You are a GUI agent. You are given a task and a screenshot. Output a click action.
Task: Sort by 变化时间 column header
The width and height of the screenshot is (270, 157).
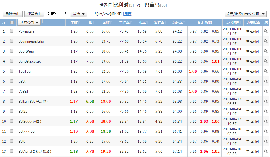coord(234,23)
